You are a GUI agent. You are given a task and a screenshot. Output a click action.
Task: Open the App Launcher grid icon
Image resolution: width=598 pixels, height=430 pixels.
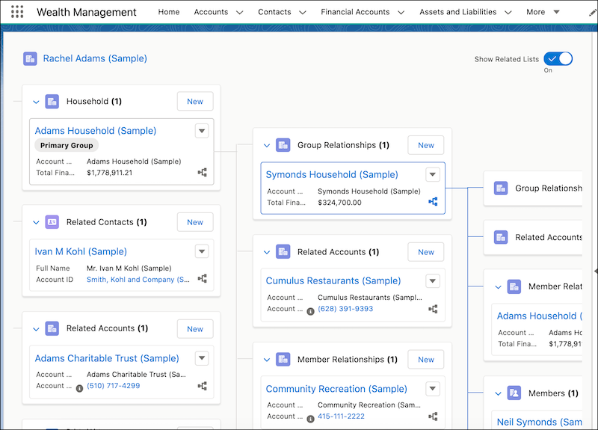[17, 12]
